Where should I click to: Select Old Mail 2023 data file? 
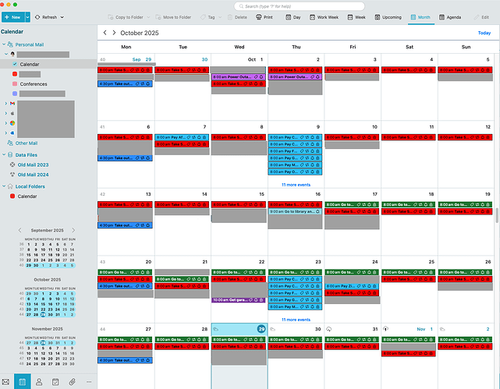pos(32,164)
